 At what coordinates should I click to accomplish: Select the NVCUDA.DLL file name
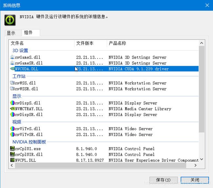[27, 69]
